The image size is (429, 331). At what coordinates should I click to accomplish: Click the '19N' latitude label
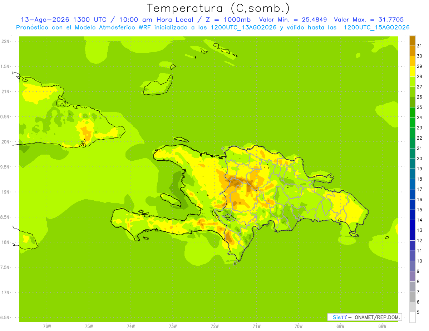point(5,192)
